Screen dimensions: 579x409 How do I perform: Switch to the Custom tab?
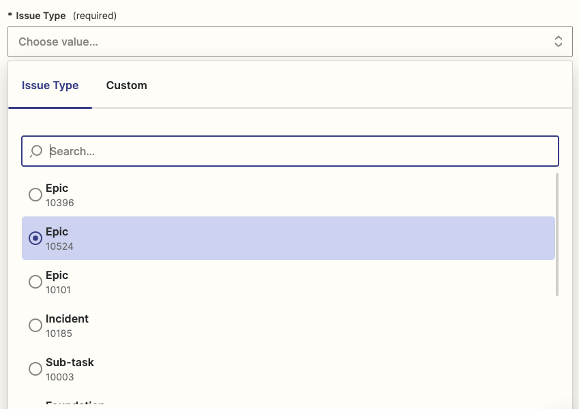pyautogui.click(x=126, y=86)
